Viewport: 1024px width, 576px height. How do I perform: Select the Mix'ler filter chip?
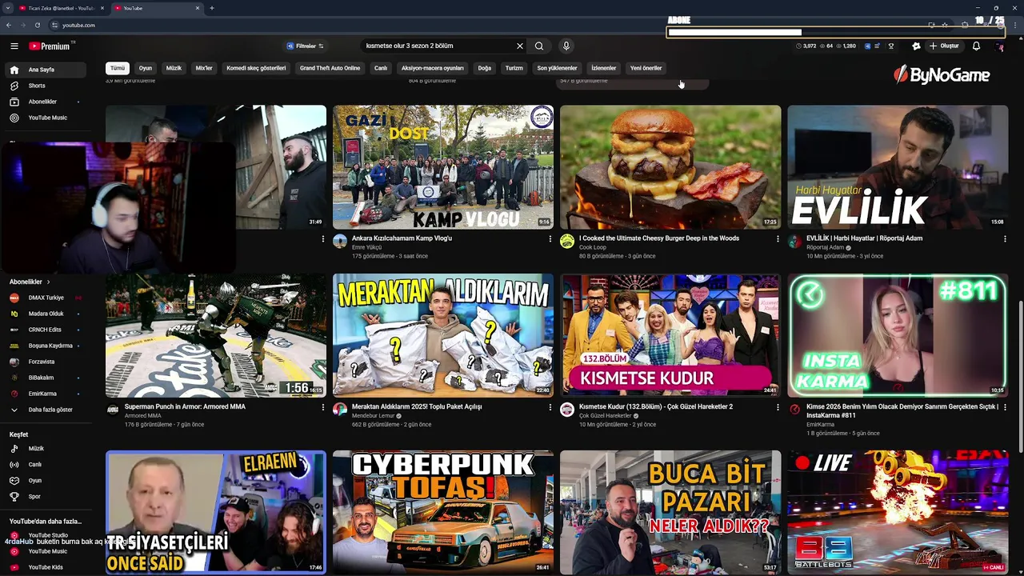pyautogui.click(x=204, y=68)
